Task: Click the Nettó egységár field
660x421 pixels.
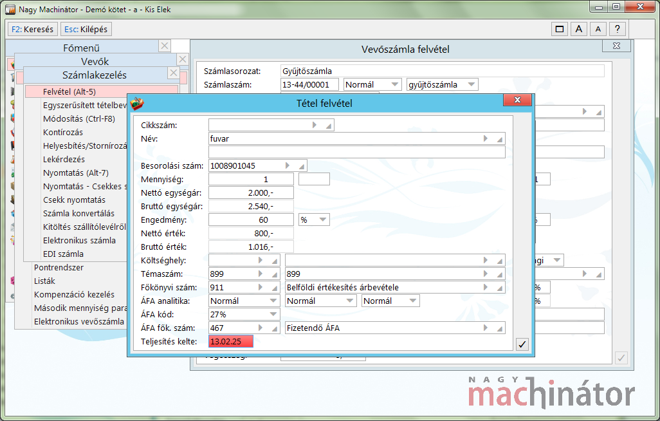Action: coord(251,192)
